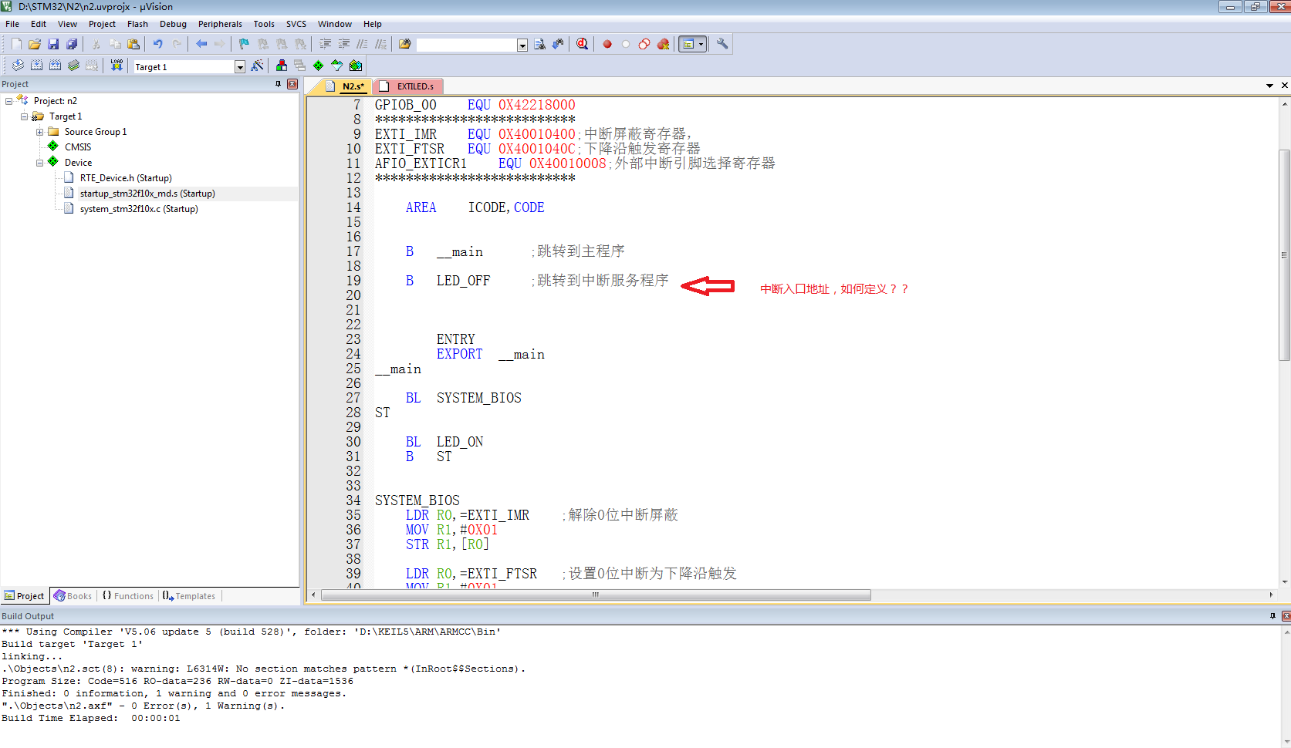Indent selected lines icon
The height and width of the screenshot is (748, 1291).
[x=325, y=44]
